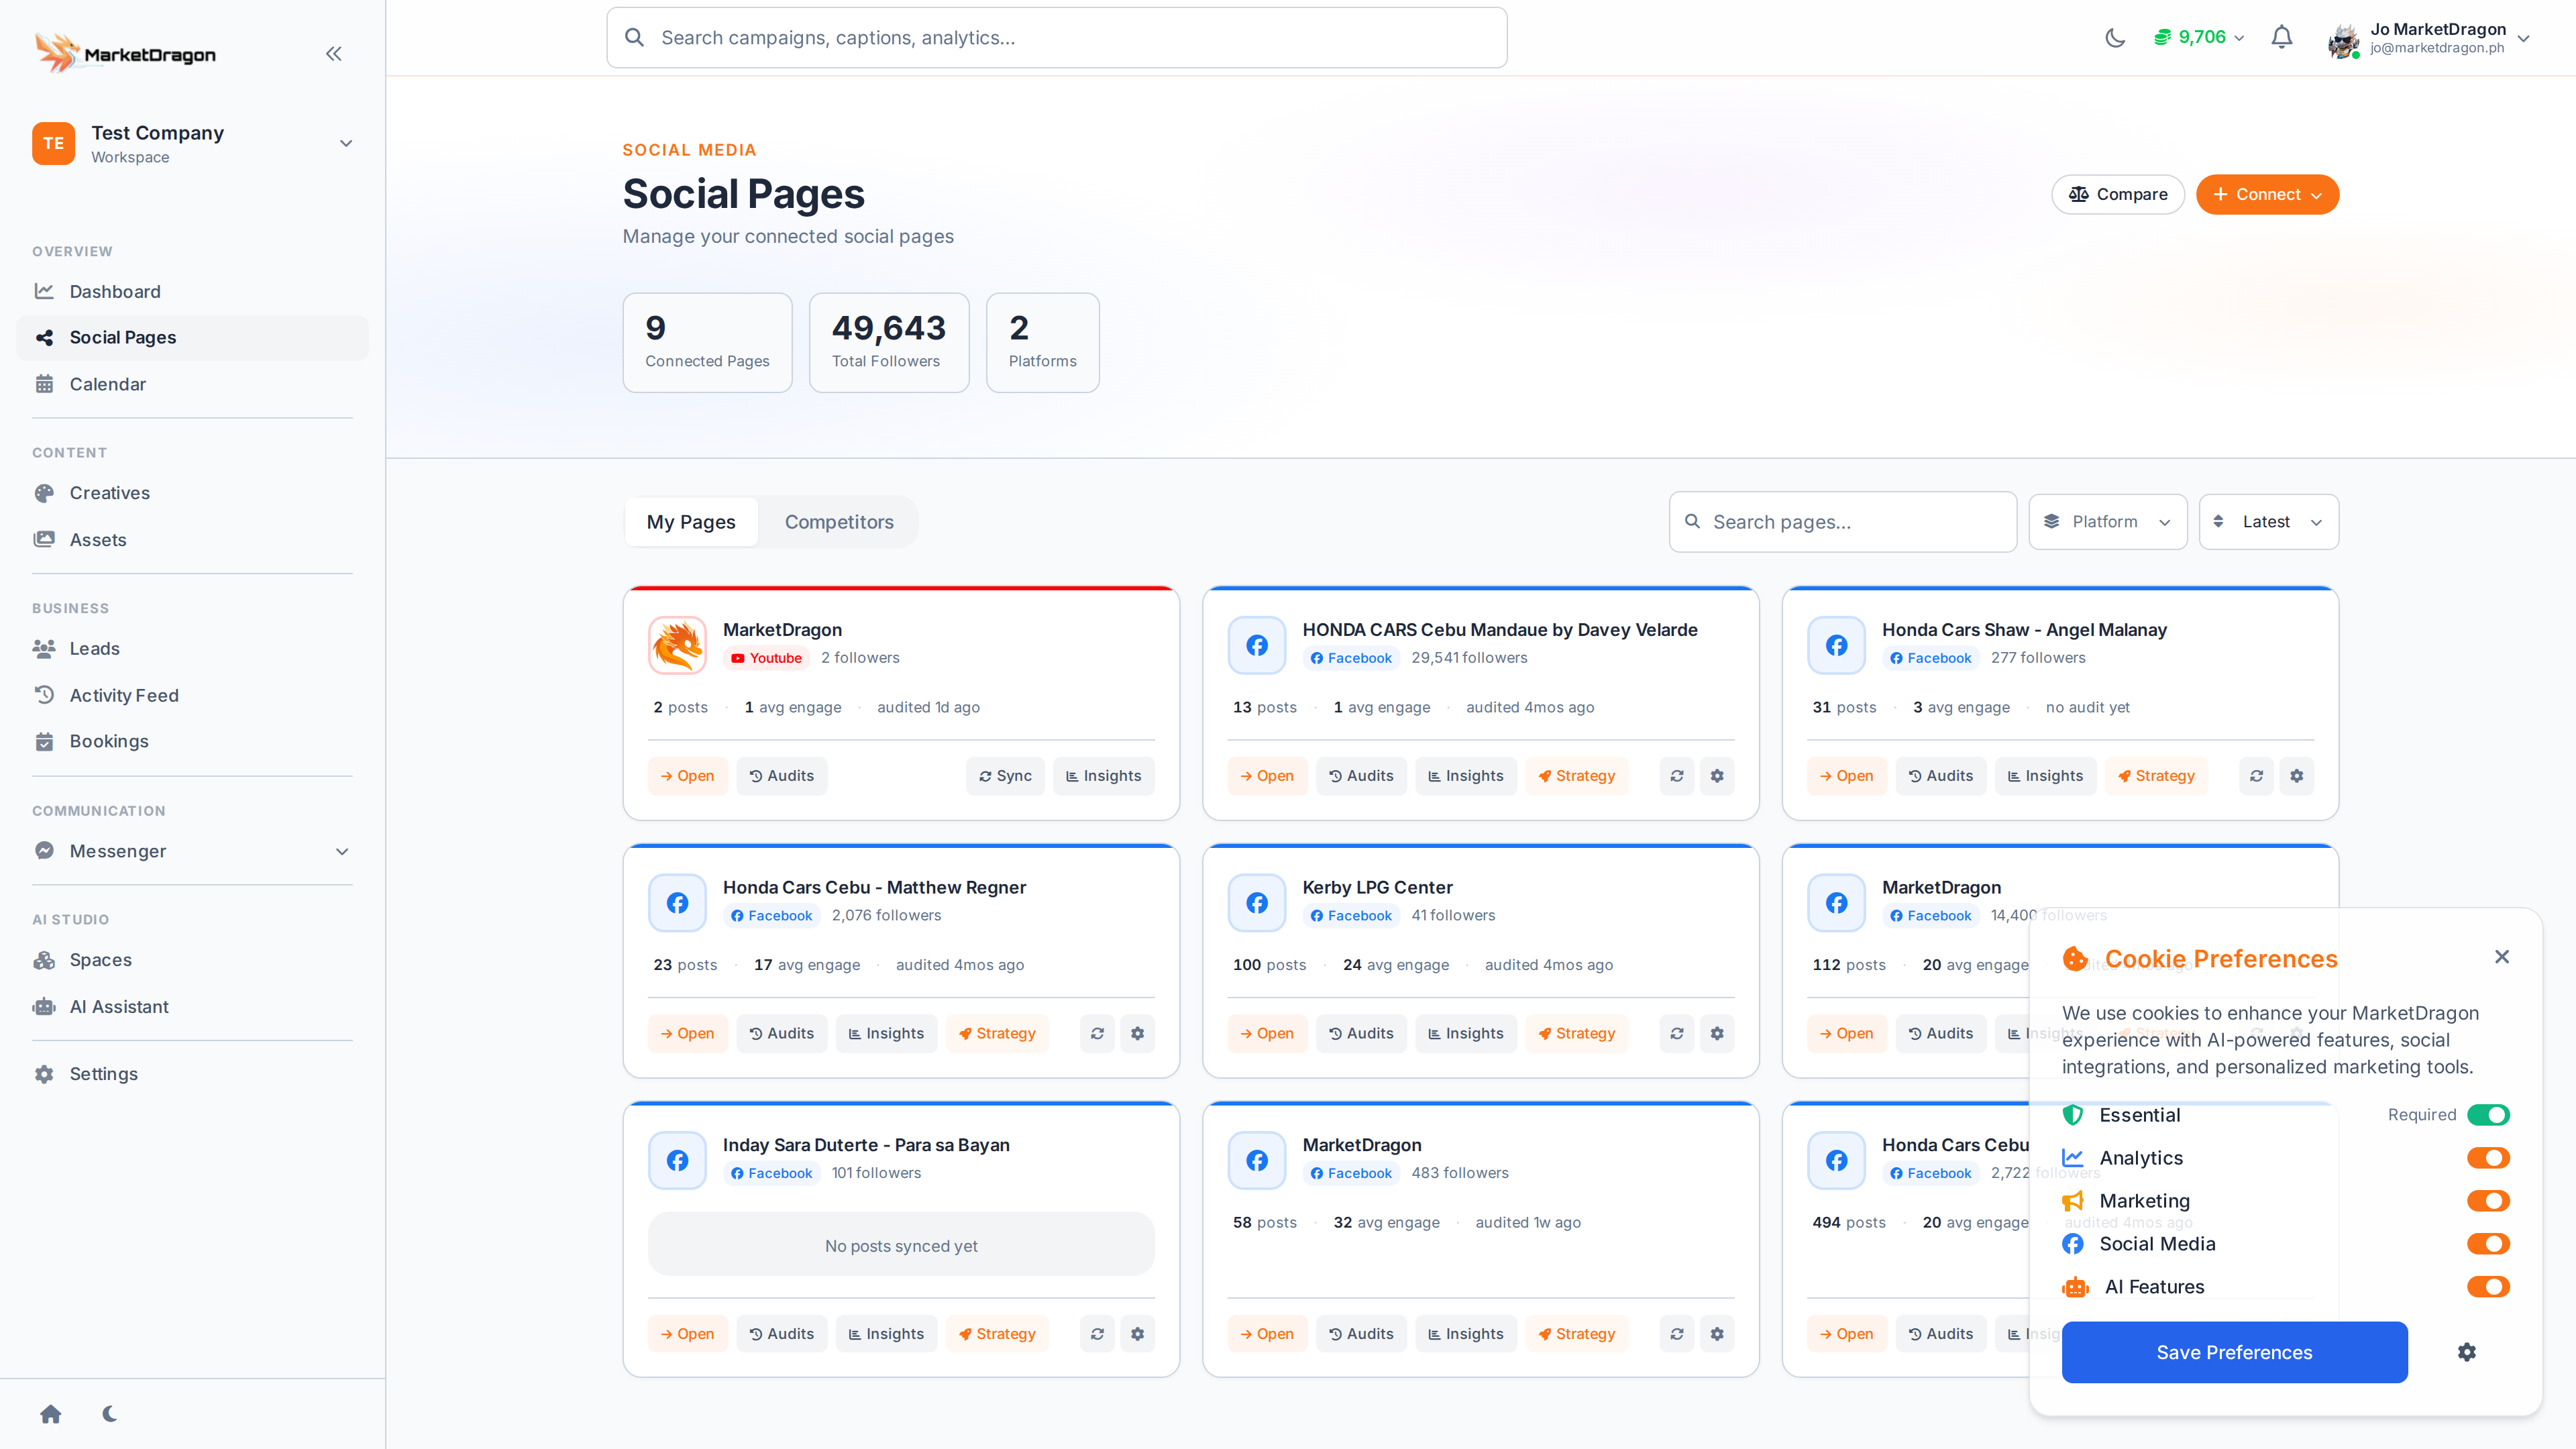Open Creatives in sidebar
The image size is (2576, 1449).
pyautogui.click(x=192, y=493)
